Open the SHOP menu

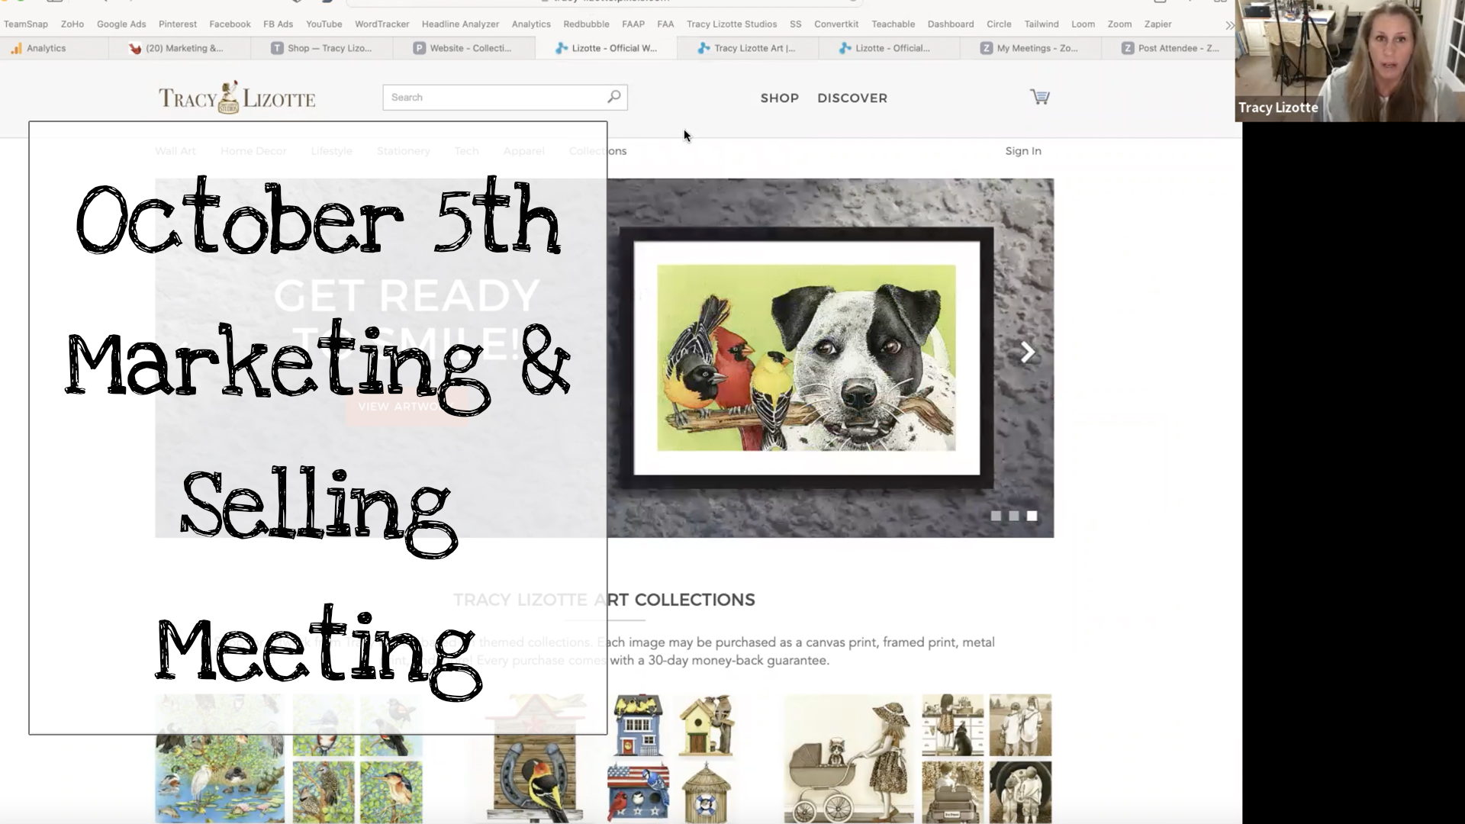click(779, 98)
